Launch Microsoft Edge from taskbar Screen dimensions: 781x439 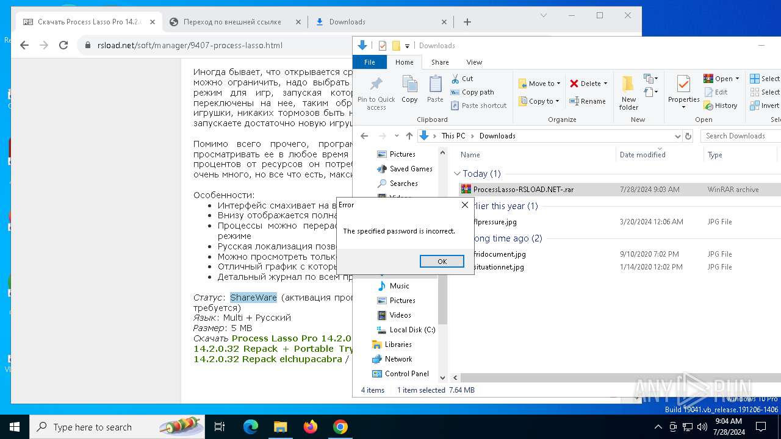(x=251, y=427)
